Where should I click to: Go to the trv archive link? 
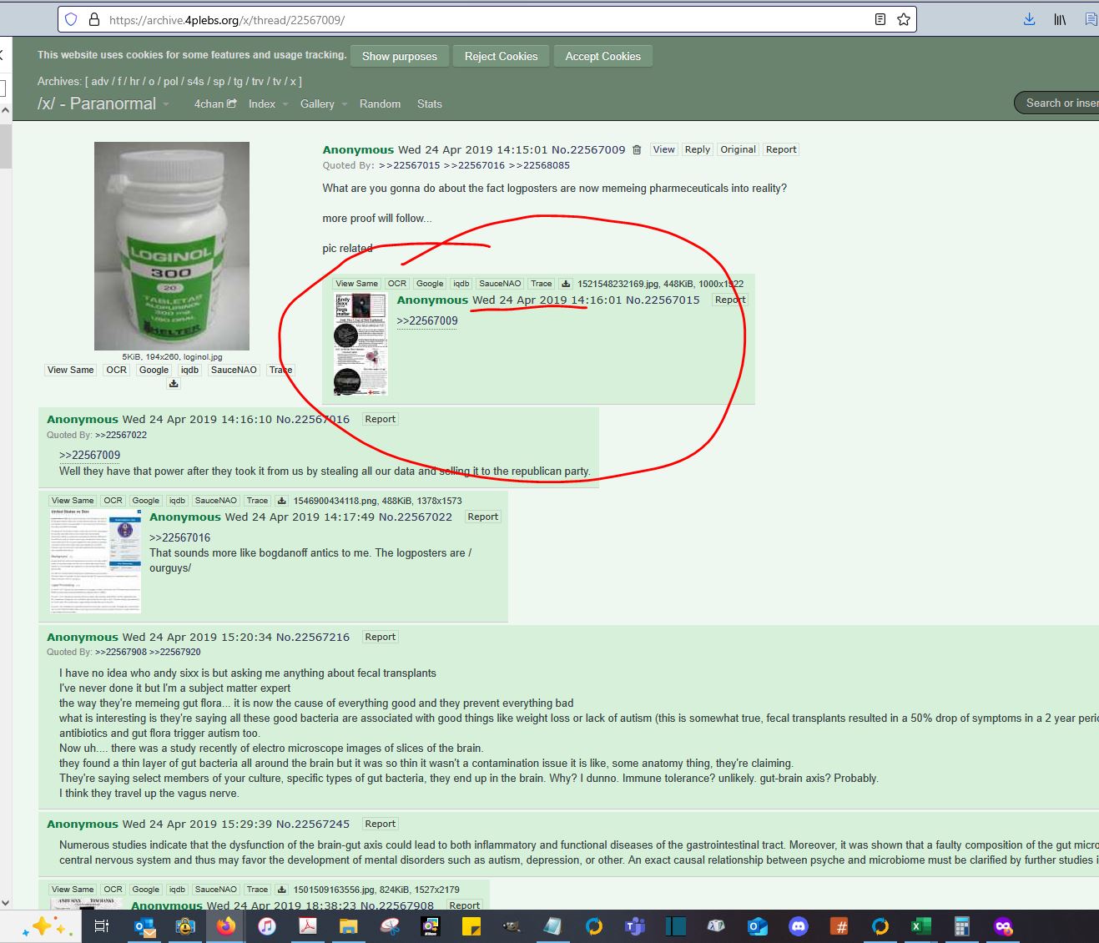pos(258,81)
